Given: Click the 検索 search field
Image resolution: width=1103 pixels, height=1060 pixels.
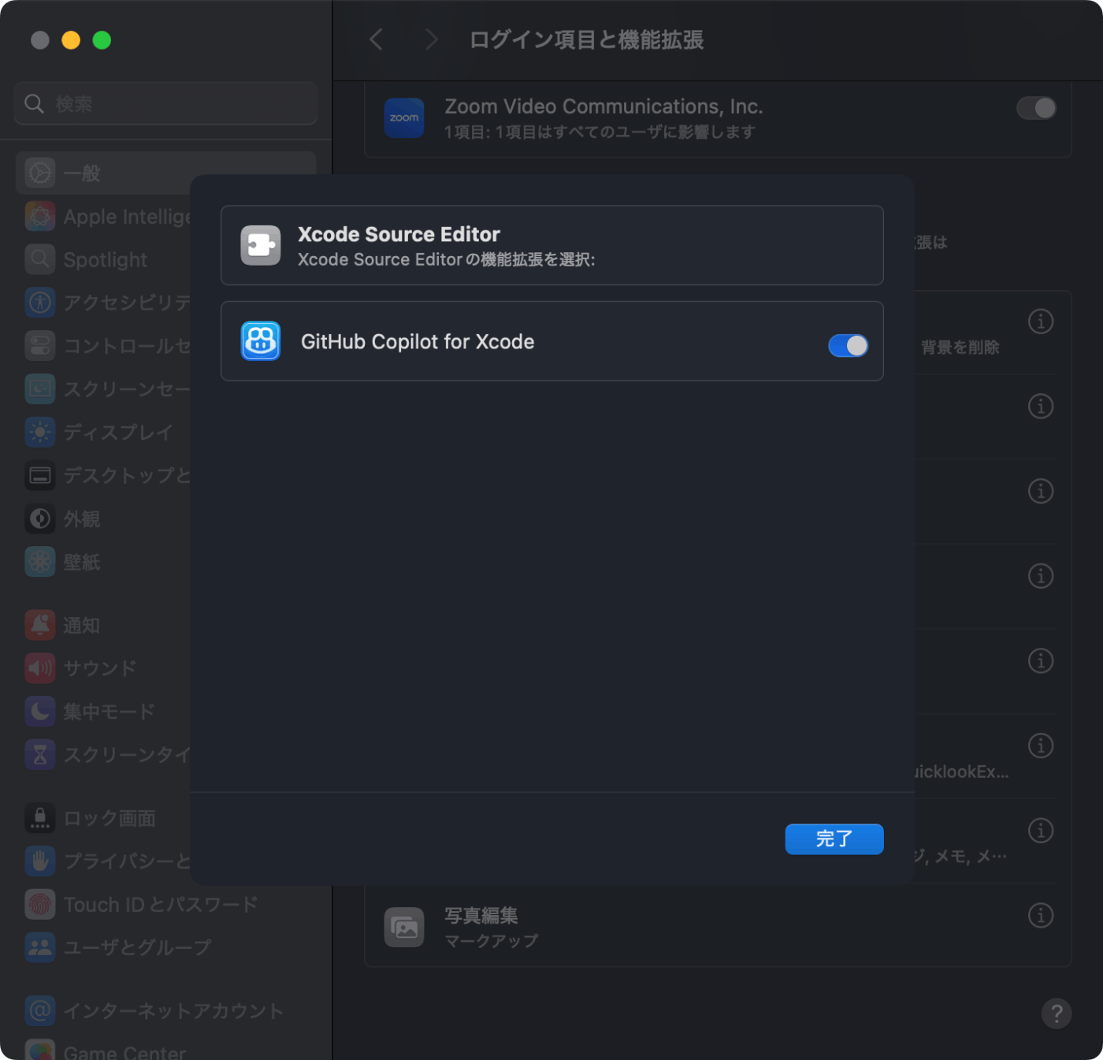Looking at the screenshot, I should (165, 103).
